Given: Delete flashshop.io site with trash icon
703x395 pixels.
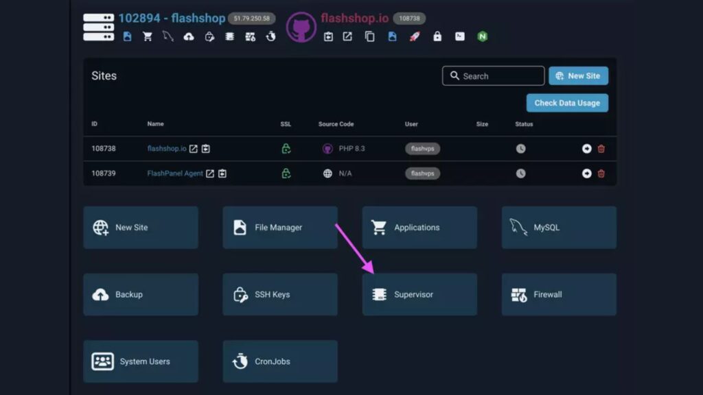Looking at the screenshot, I should coord(601,149).
